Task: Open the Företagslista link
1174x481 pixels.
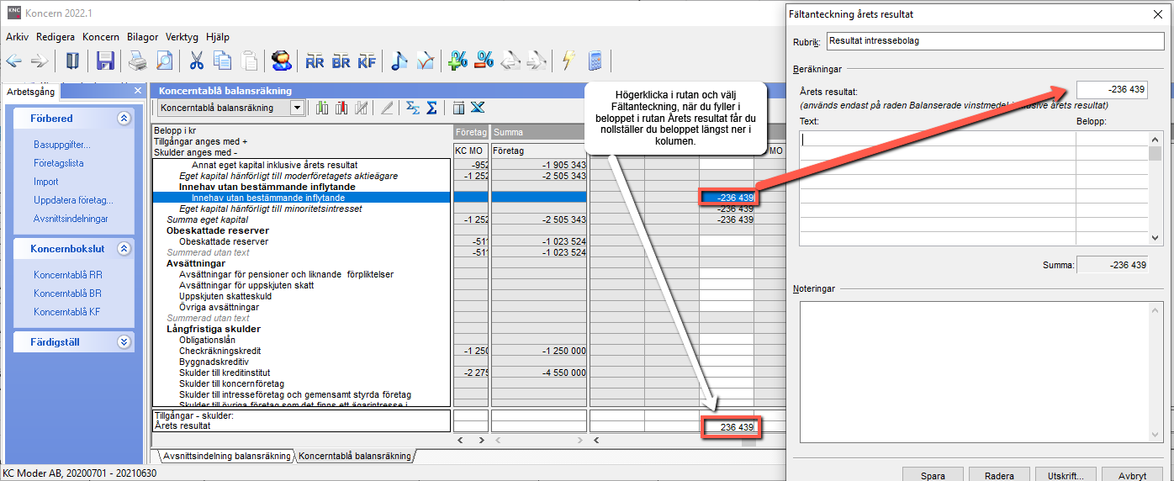Action: click(59, 163)
